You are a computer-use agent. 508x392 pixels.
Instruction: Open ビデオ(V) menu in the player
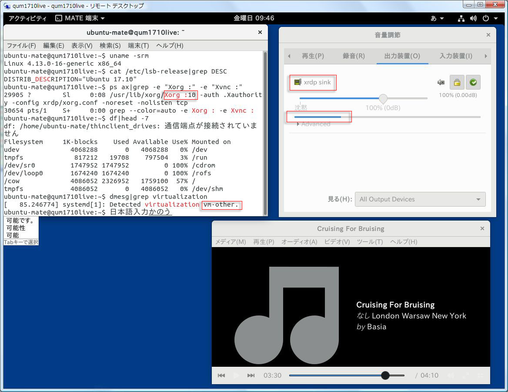tap(337, 241)
